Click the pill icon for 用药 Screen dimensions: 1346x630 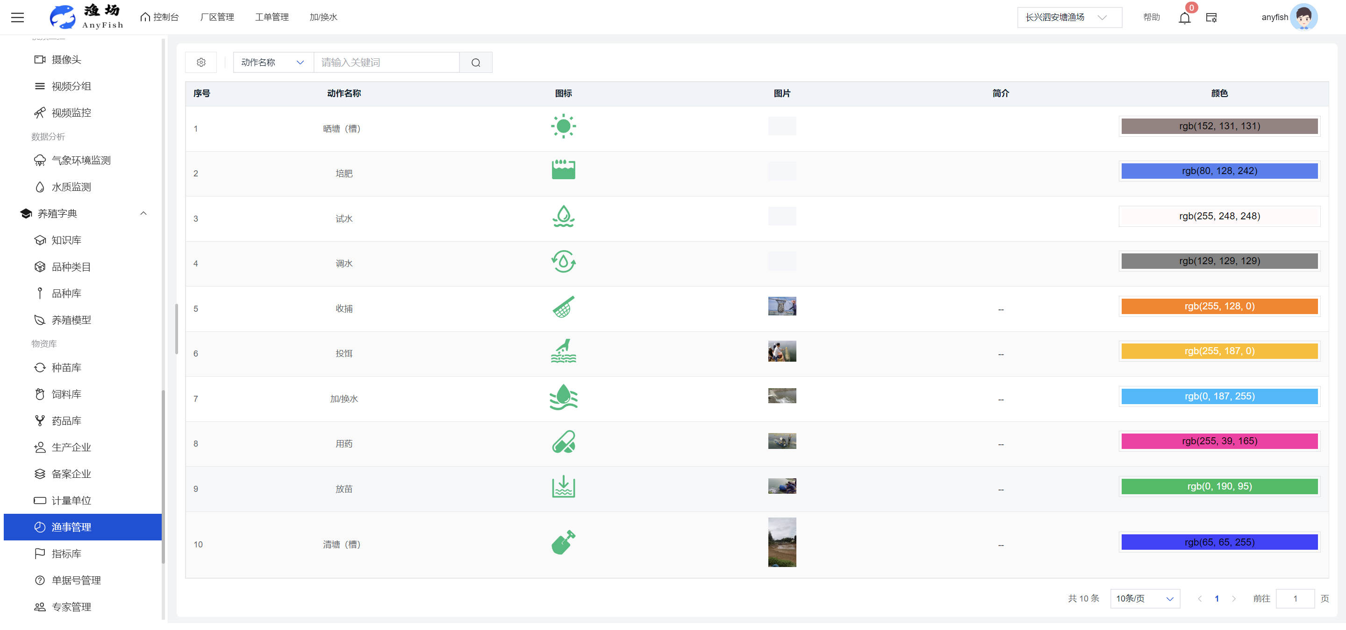(x=563, y=442)
